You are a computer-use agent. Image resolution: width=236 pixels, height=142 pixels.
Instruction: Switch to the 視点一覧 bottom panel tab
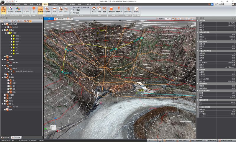(6, 138)
